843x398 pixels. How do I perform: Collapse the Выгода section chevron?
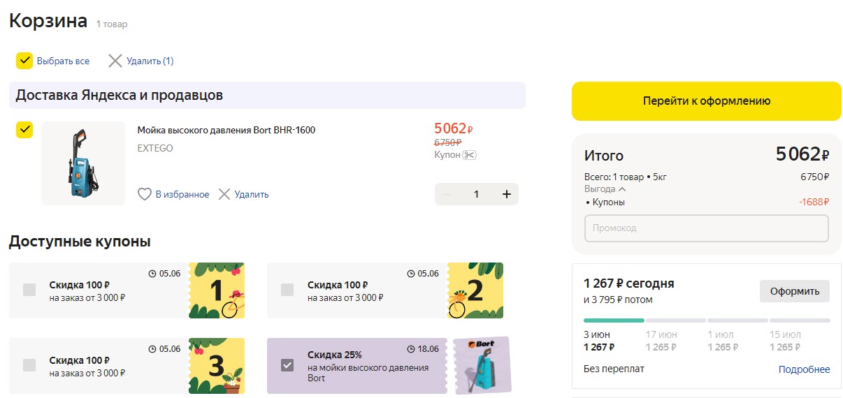[x=622, y=189]
